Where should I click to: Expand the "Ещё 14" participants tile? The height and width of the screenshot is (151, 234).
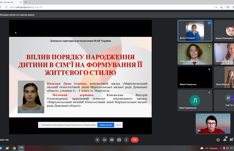pos(228,100)
